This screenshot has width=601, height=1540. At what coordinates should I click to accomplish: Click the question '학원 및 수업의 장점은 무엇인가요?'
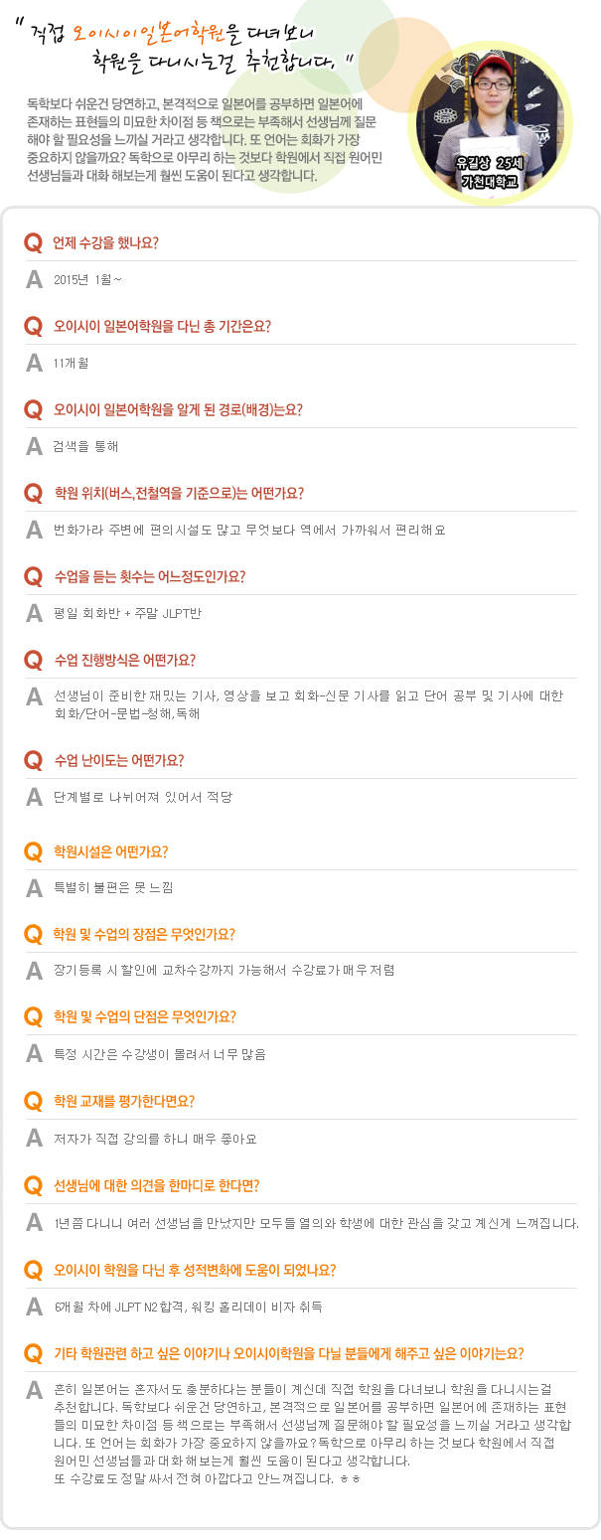click(x=144, y=934)
